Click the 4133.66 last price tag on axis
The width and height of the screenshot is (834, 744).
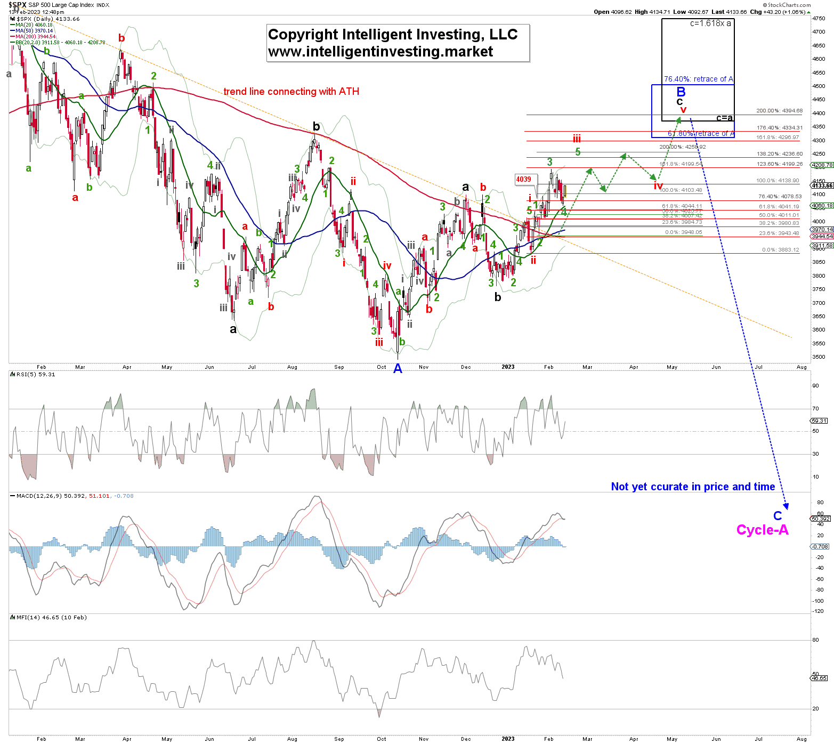click(822, 185)
